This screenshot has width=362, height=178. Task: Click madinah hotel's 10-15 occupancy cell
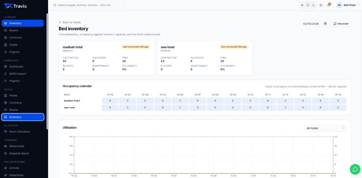tap(338, 101)
